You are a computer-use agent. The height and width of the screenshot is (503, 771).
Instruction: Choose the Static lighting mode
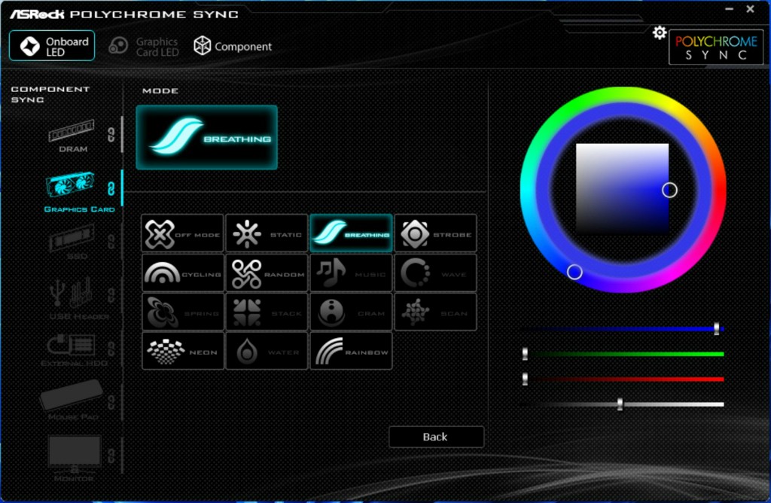click(x=267, y=233)
